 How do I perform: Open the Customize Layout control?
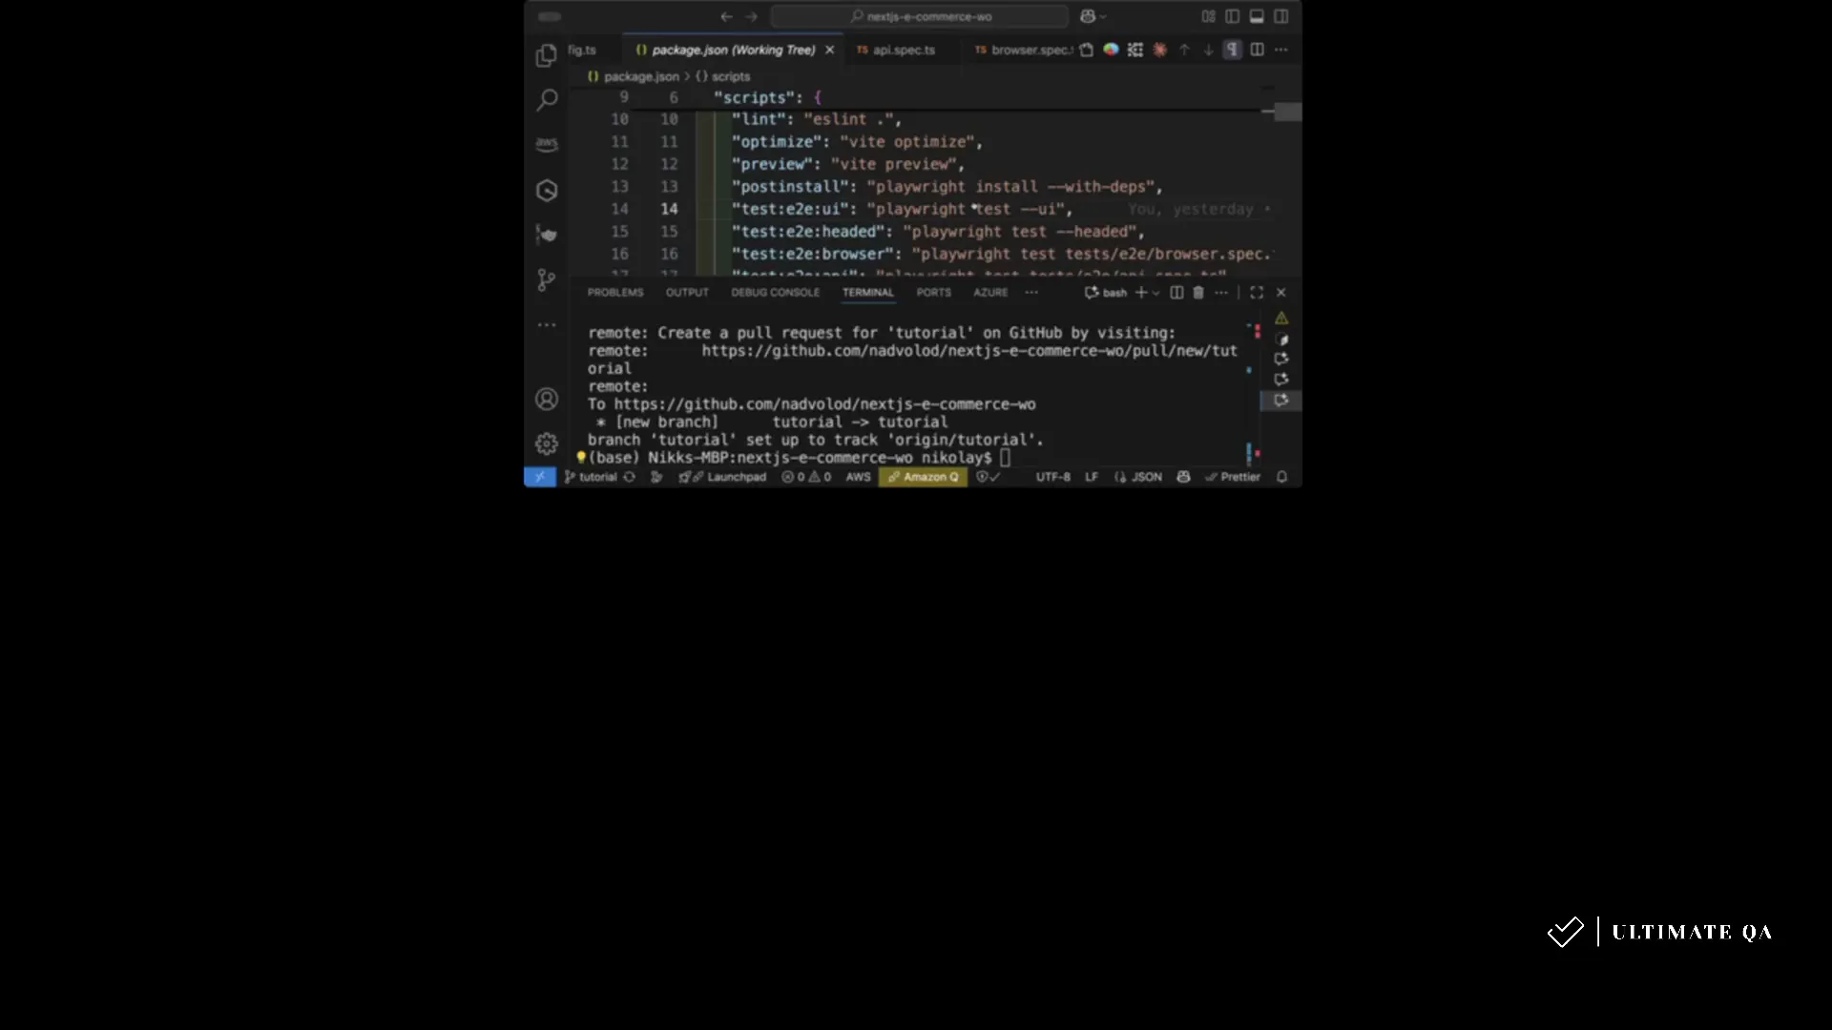1209,16
